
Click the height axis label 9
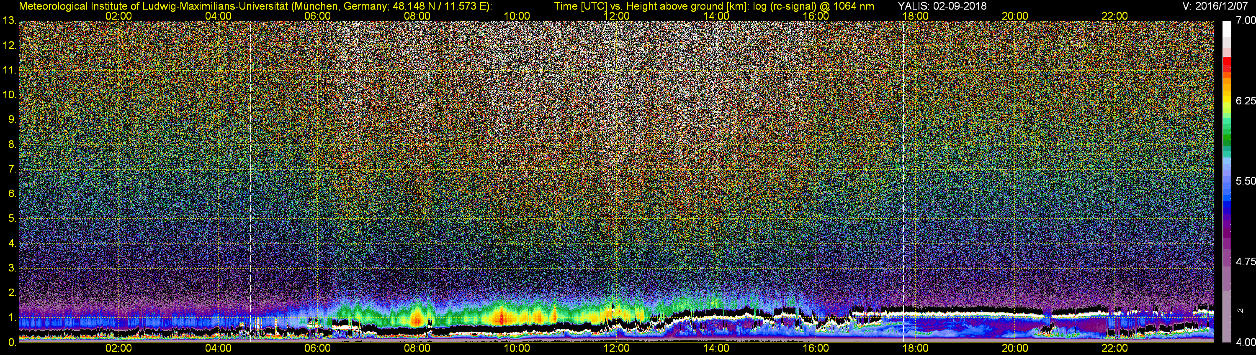click(x=12, y=119)
